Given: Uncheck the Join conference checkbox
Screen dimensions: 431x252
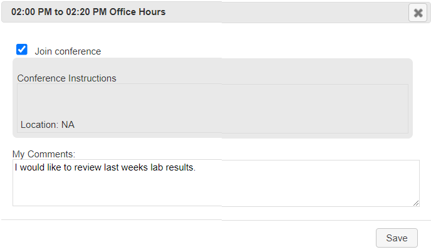Looking at the screenshot, I should (22, 50).
